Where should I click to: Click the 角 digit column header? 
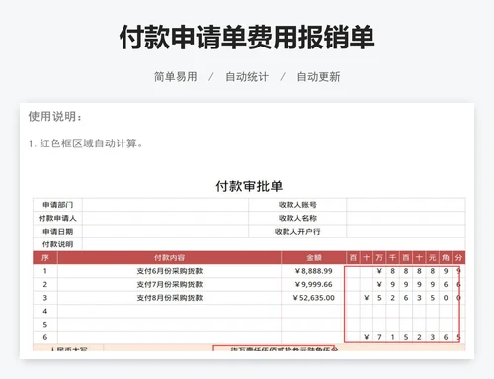(446, 257)
